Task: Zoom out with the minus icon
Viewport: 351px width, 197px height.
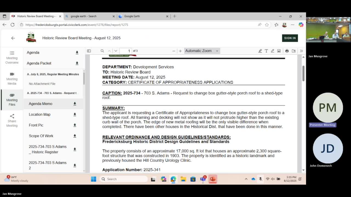Action: (x=174, y=51)
